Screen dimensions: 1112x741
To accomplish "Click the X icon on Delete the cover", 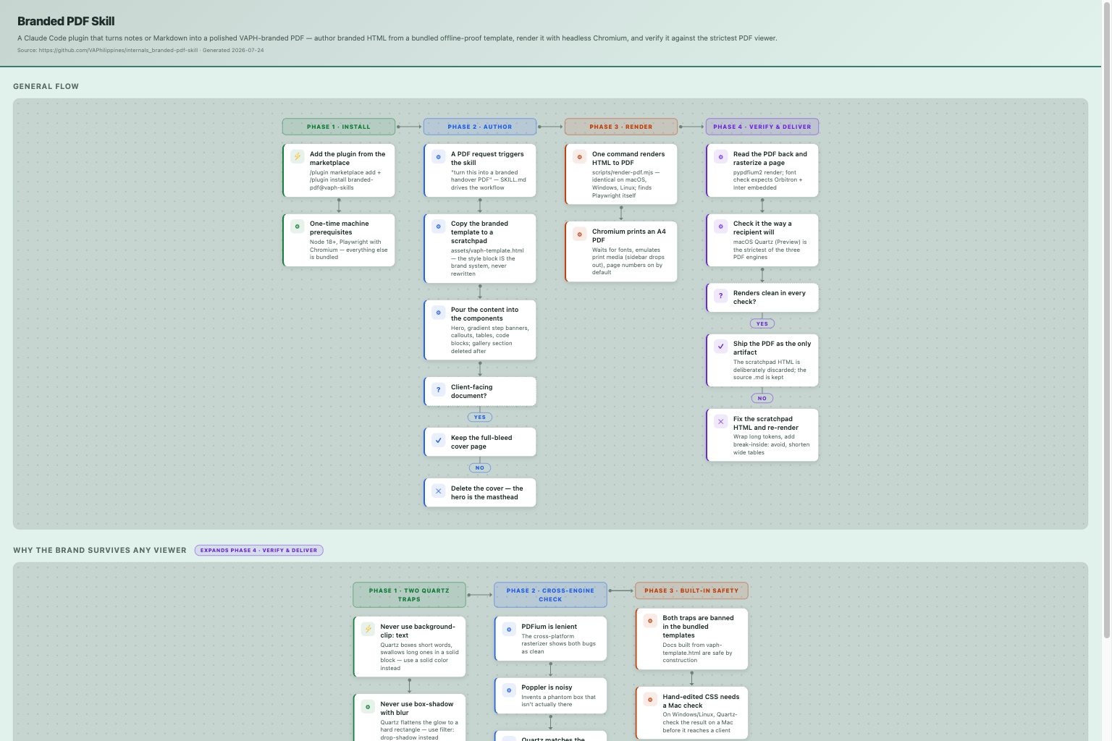I will pos(438,491).
